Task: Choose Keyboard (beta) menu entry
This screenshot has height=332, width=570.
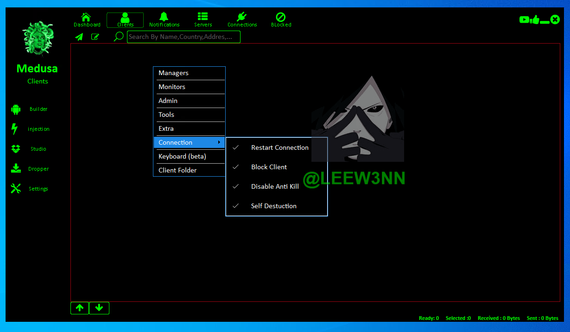Action: point(182,156)
